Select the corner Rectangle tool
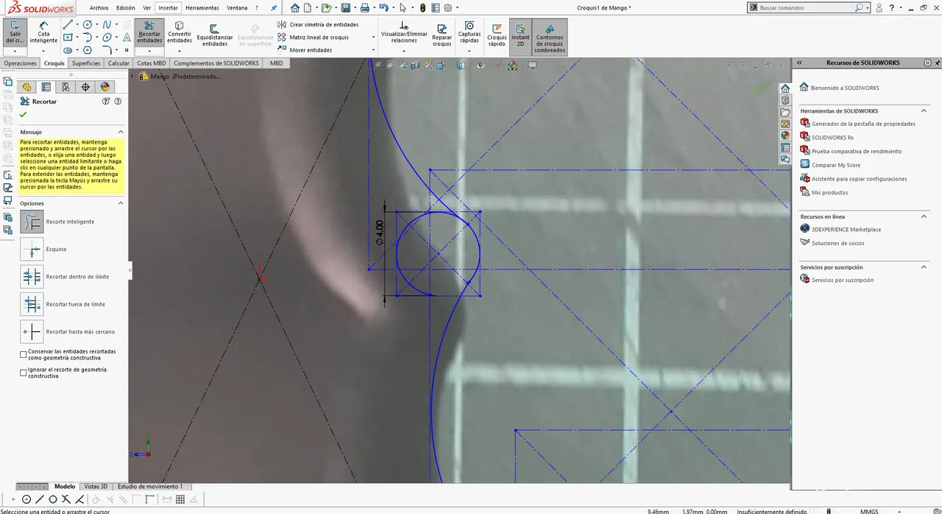942x514 pixels. click(68, 37)
